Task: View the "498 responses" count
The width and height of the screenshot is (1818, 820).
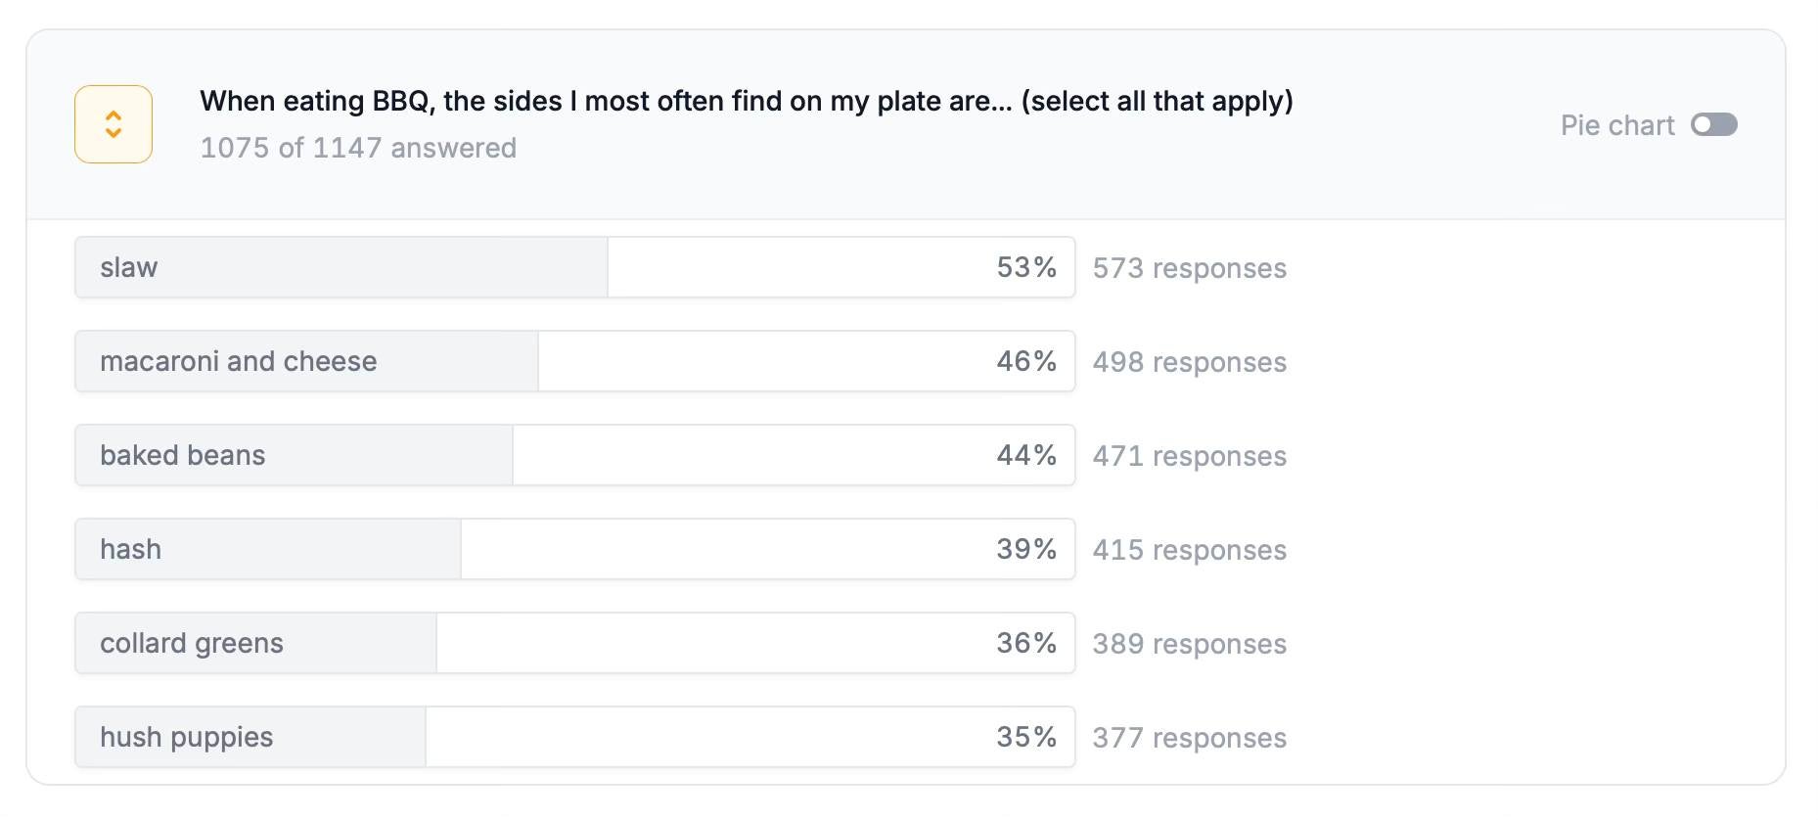Action: pyautogui.click(x=1189, y=362)
